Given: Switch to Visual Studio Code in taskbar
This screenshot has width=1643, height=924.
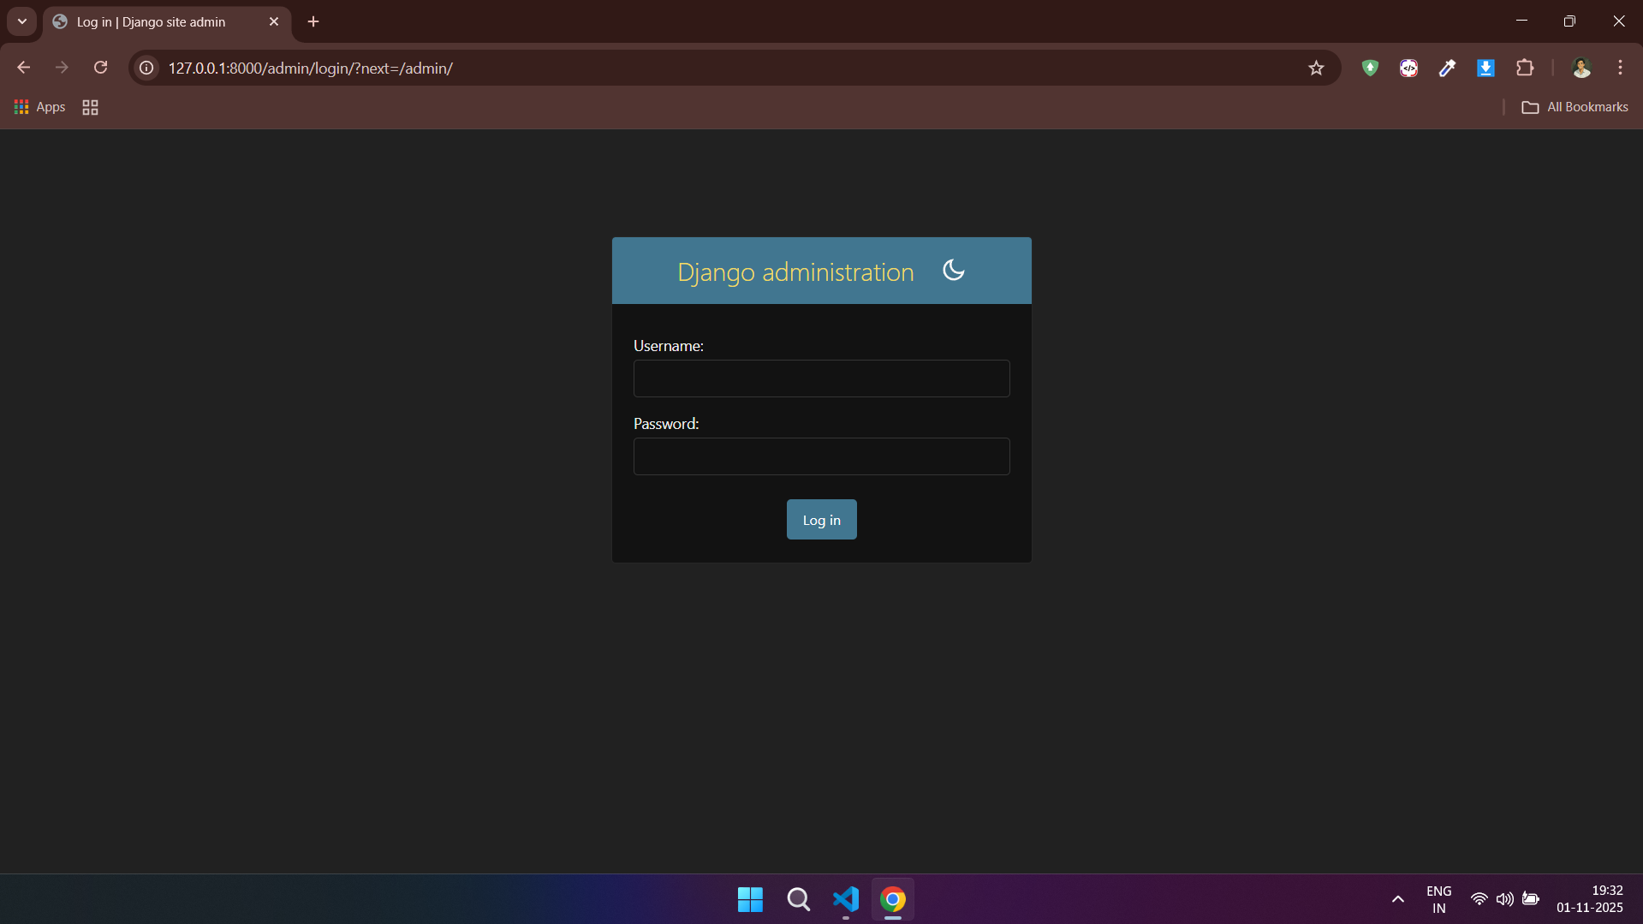Looking at the screenshot, I should pyautogui.click(x=846, y=899).
